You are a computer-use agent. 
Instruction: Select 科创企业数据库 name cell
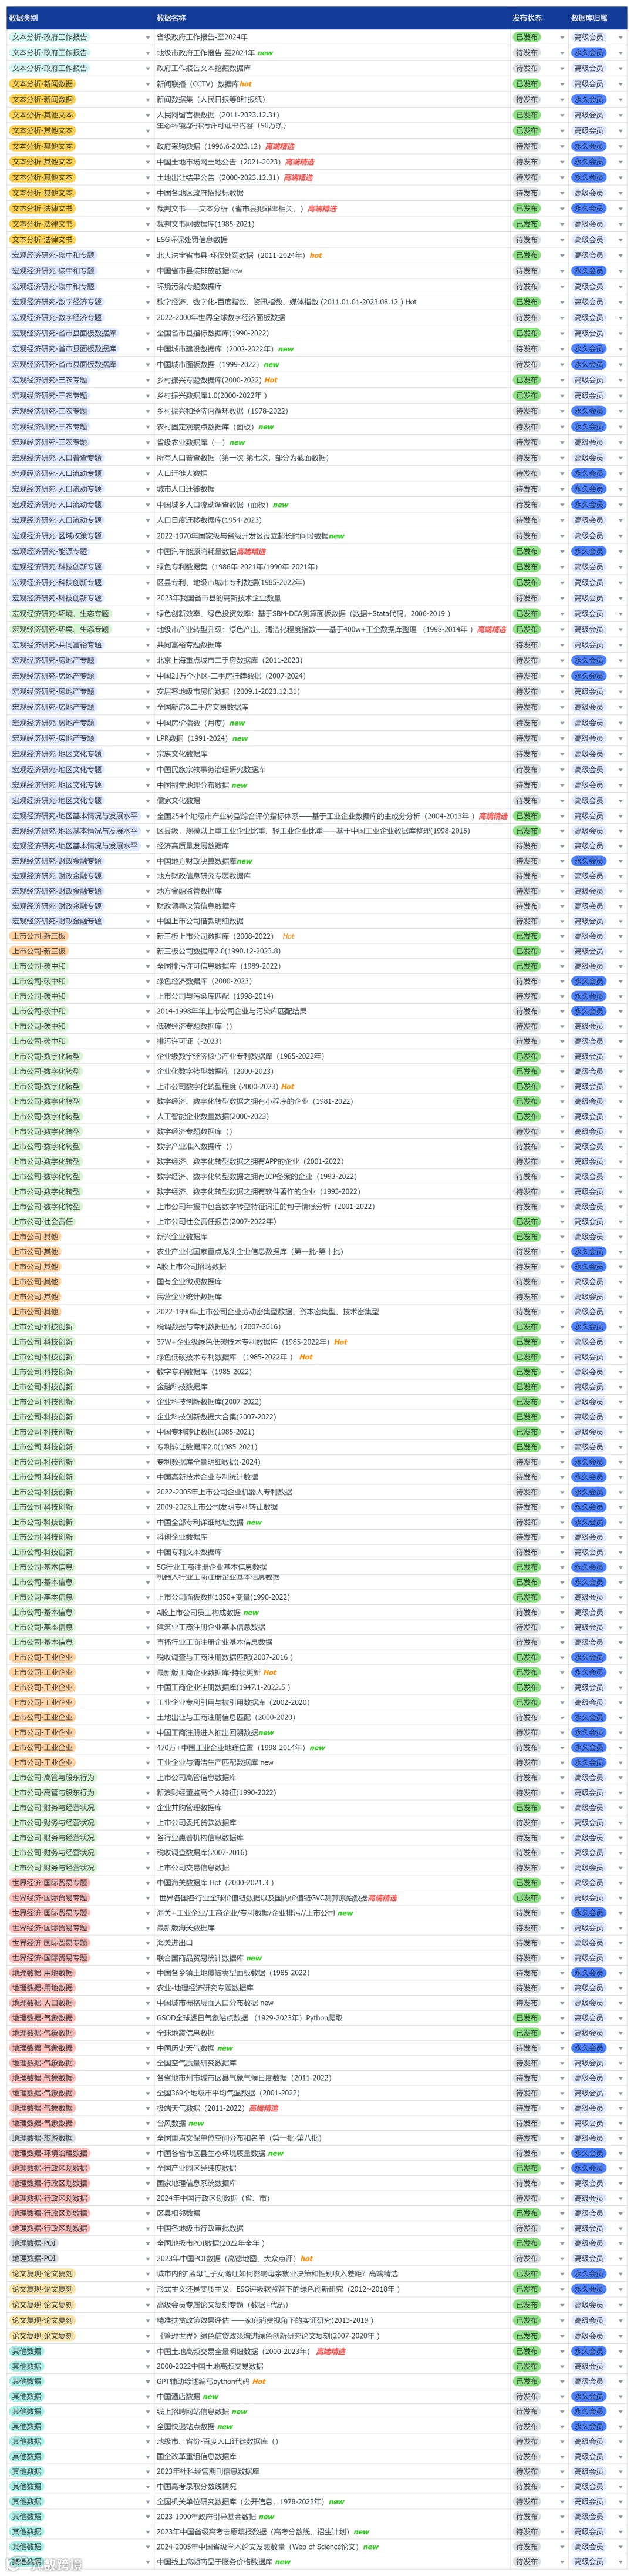click(x=332, y=1537)
